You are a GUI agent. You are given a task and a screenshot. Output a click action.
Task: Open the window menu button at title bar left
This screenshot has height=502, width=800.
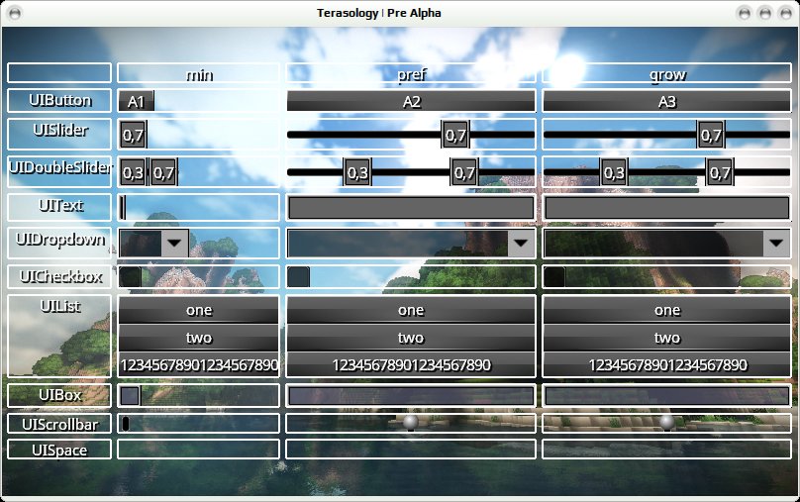pos(15,13)
